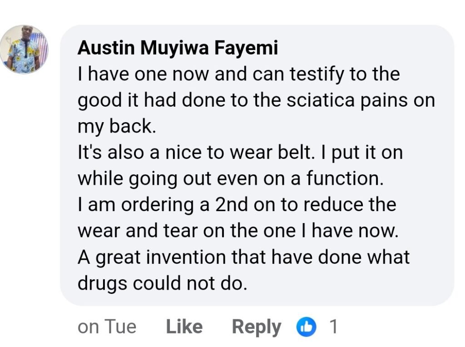
Task: Click the word "drugs" in the last line
Action: tap(102, 284)
